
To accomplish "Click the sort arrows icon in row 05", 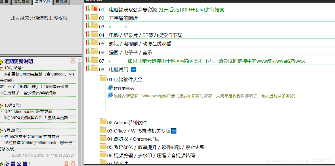I will coord(88,43).
